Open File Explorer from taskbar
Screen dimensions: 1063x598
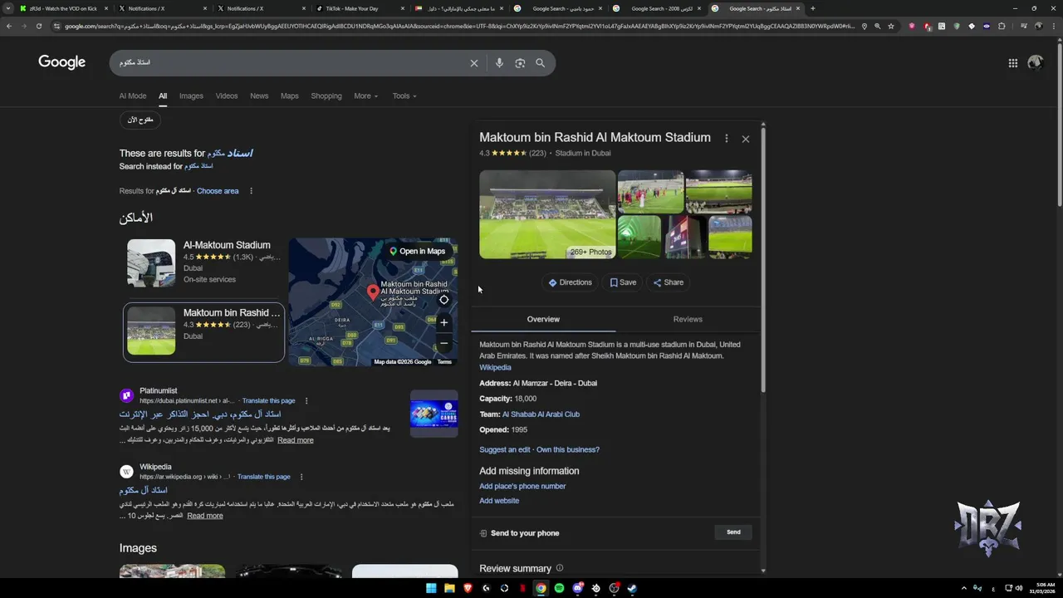449,588
